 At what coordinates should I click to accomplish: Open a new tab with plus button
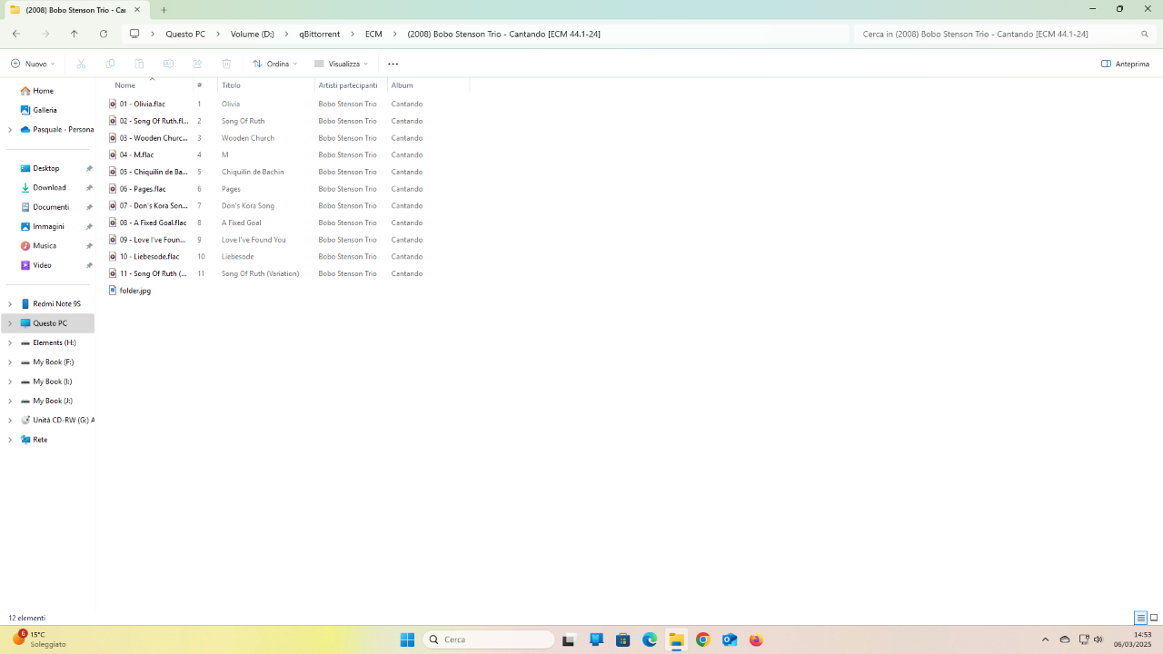pyautogui.click(x=164, y=9)
